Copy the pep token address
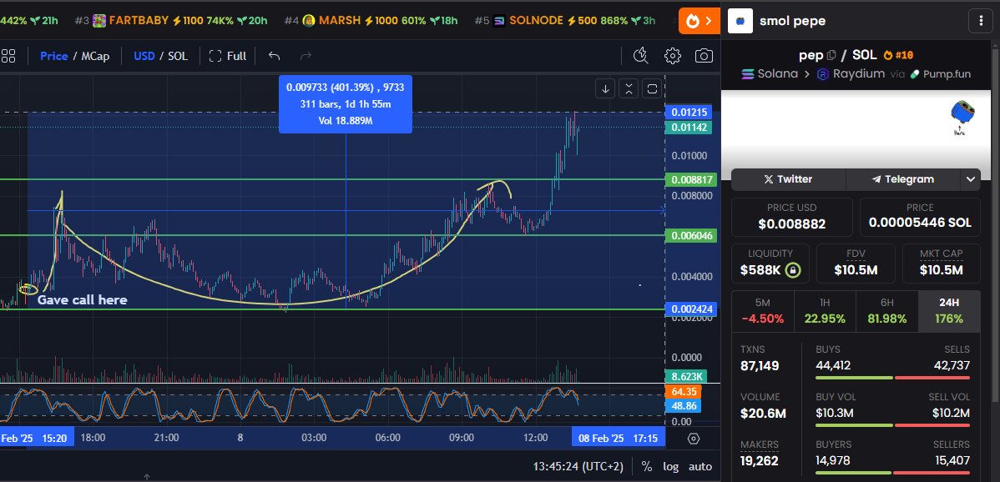Image resolution: width=1000 pixels, height=482 pixels. click(831, 55)
